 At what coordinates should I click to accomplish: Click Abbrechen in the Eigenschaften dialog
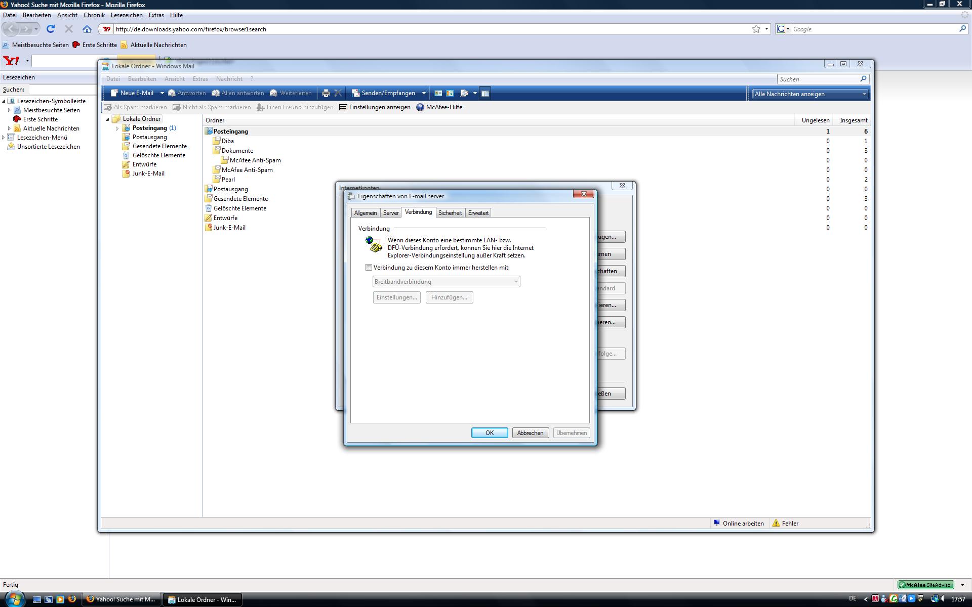click(x=531, y=433)
